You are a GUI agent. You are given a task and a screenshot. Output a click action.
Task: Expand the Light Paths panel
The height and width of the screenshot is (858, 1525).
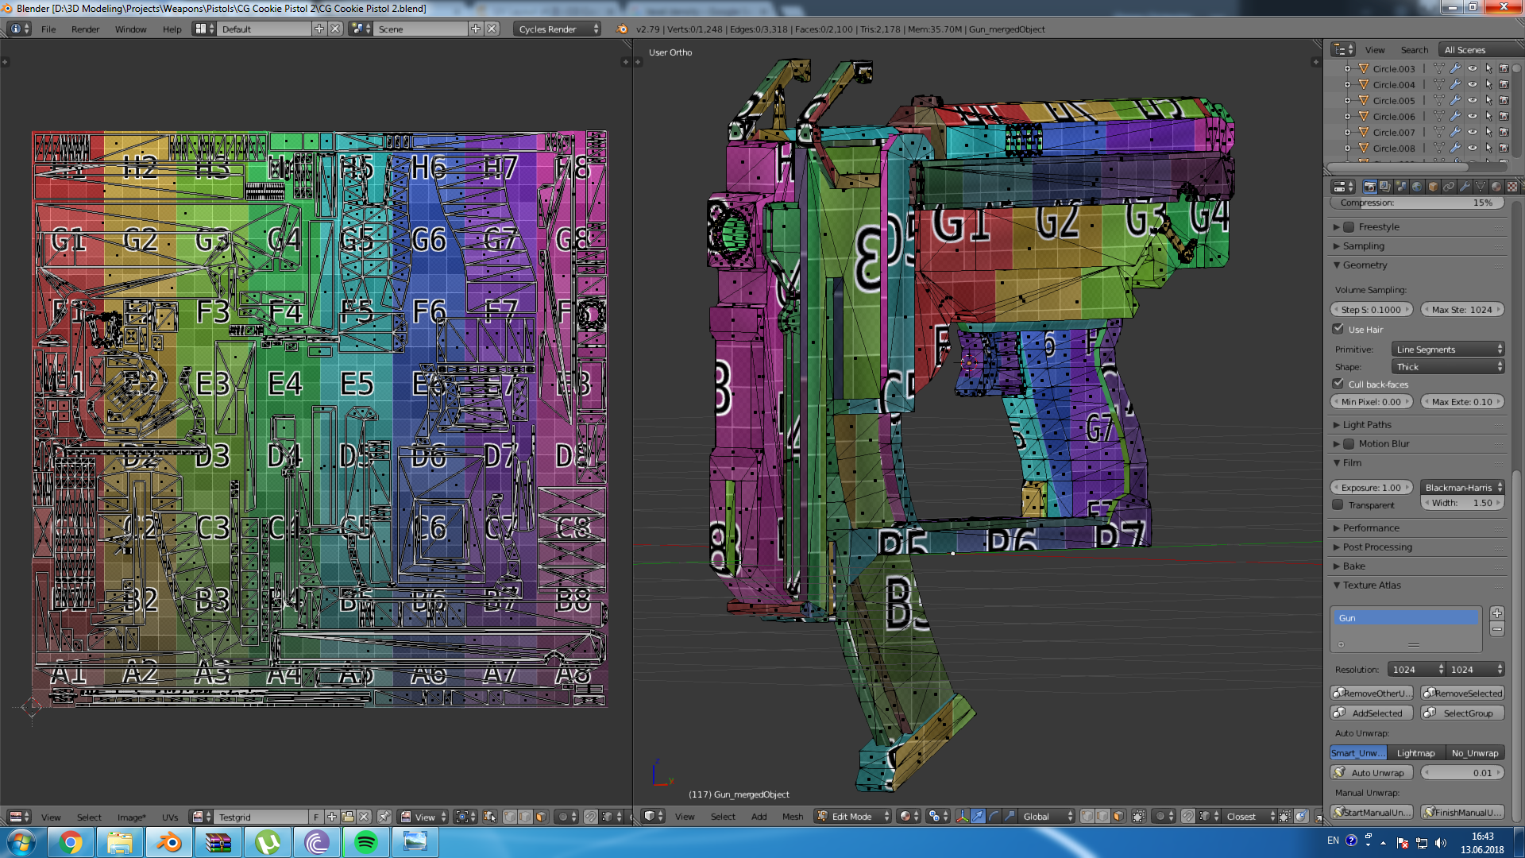(x=1366, y=425)
